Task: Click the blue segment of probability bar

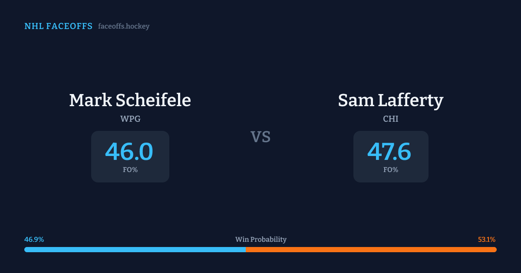Action: tap(135, 250)
